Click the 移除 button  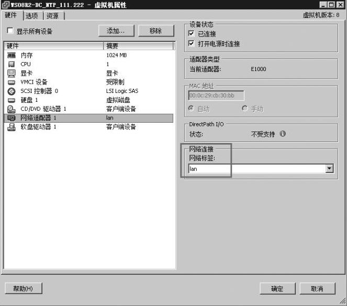point(156,30)
